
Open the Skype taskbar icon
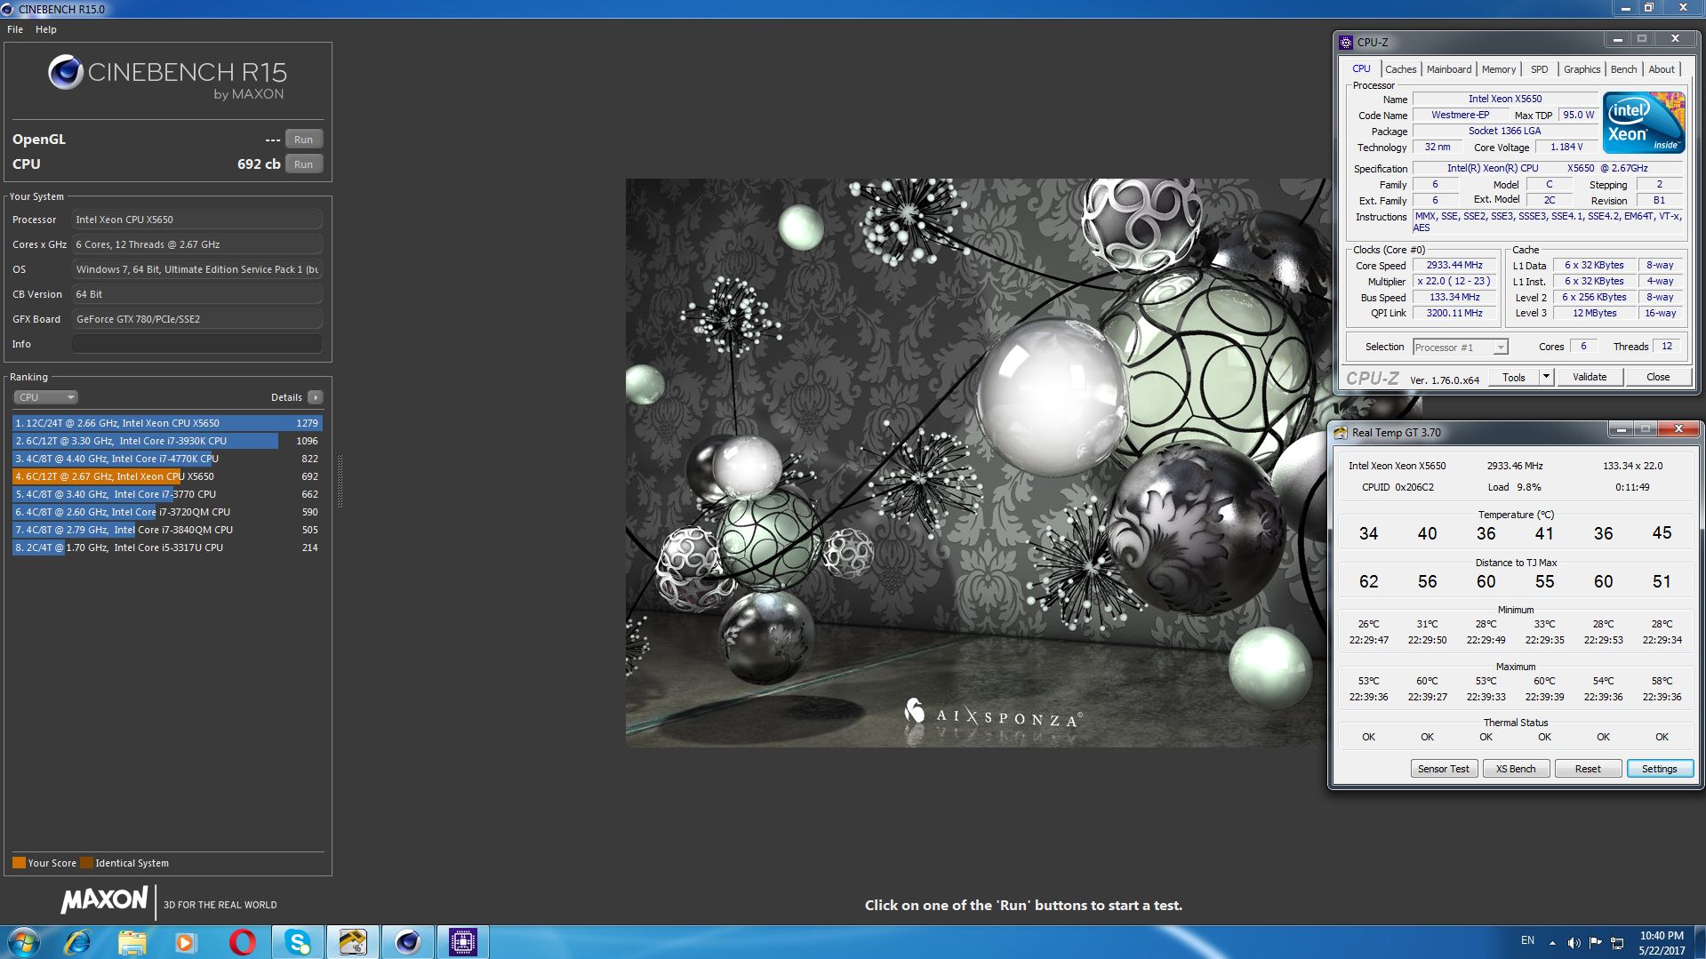click(298, 941)
